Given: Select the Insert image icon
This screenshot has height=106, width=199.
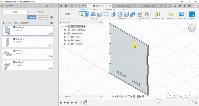Looking at the screenshot, I should click(181, 14).
